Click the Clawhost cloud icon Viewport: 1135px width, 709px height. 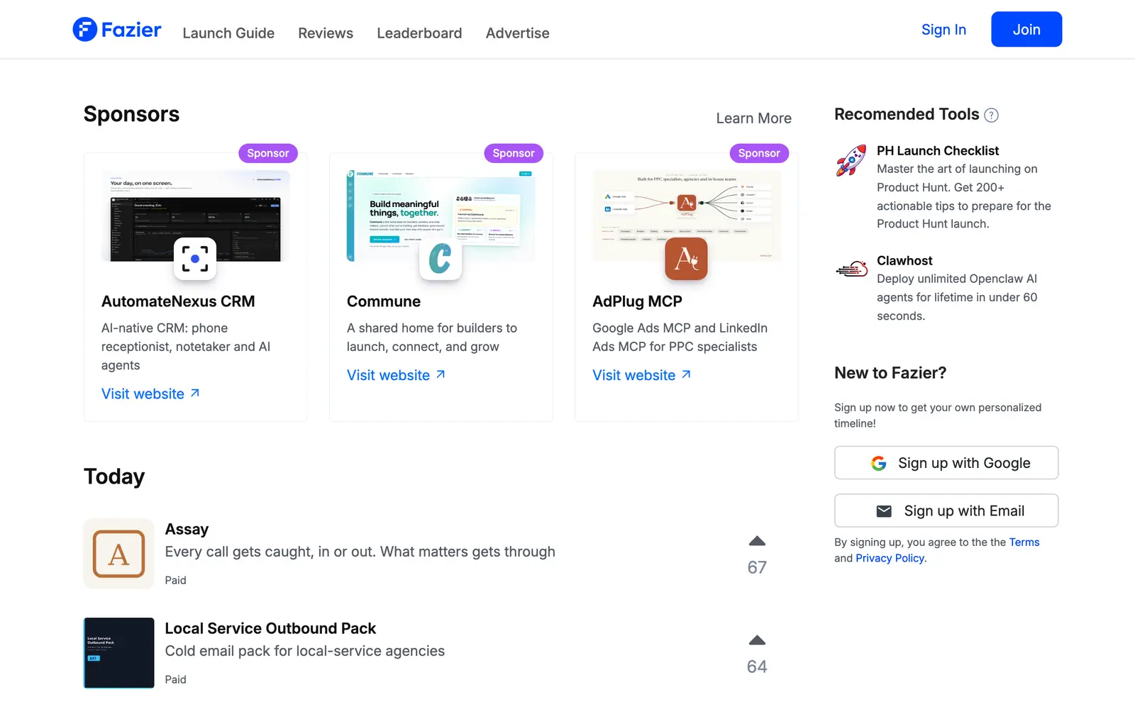(851, 269)
